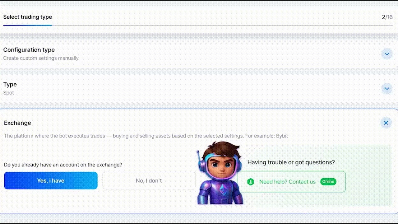The width and height of the screenshot is (398, 224).
Task: Click the blue progress bar
Action: point(27,25)
